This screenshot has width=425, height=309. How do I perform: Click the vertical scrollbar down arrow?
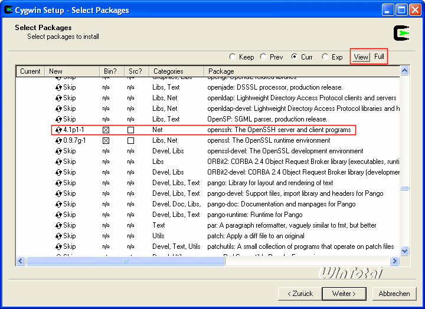(404, 251)
